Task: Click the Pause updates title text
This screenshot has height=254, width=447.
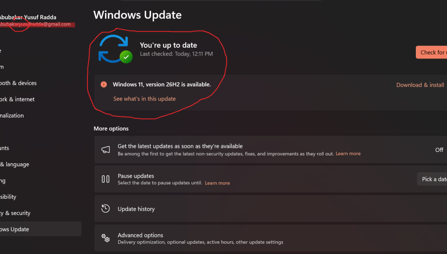Action: (x=136, y=176)
